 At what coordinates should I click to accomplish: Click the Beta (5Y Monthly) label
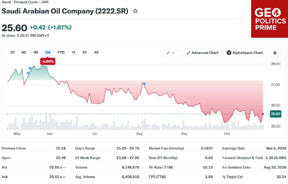point(163,158)
